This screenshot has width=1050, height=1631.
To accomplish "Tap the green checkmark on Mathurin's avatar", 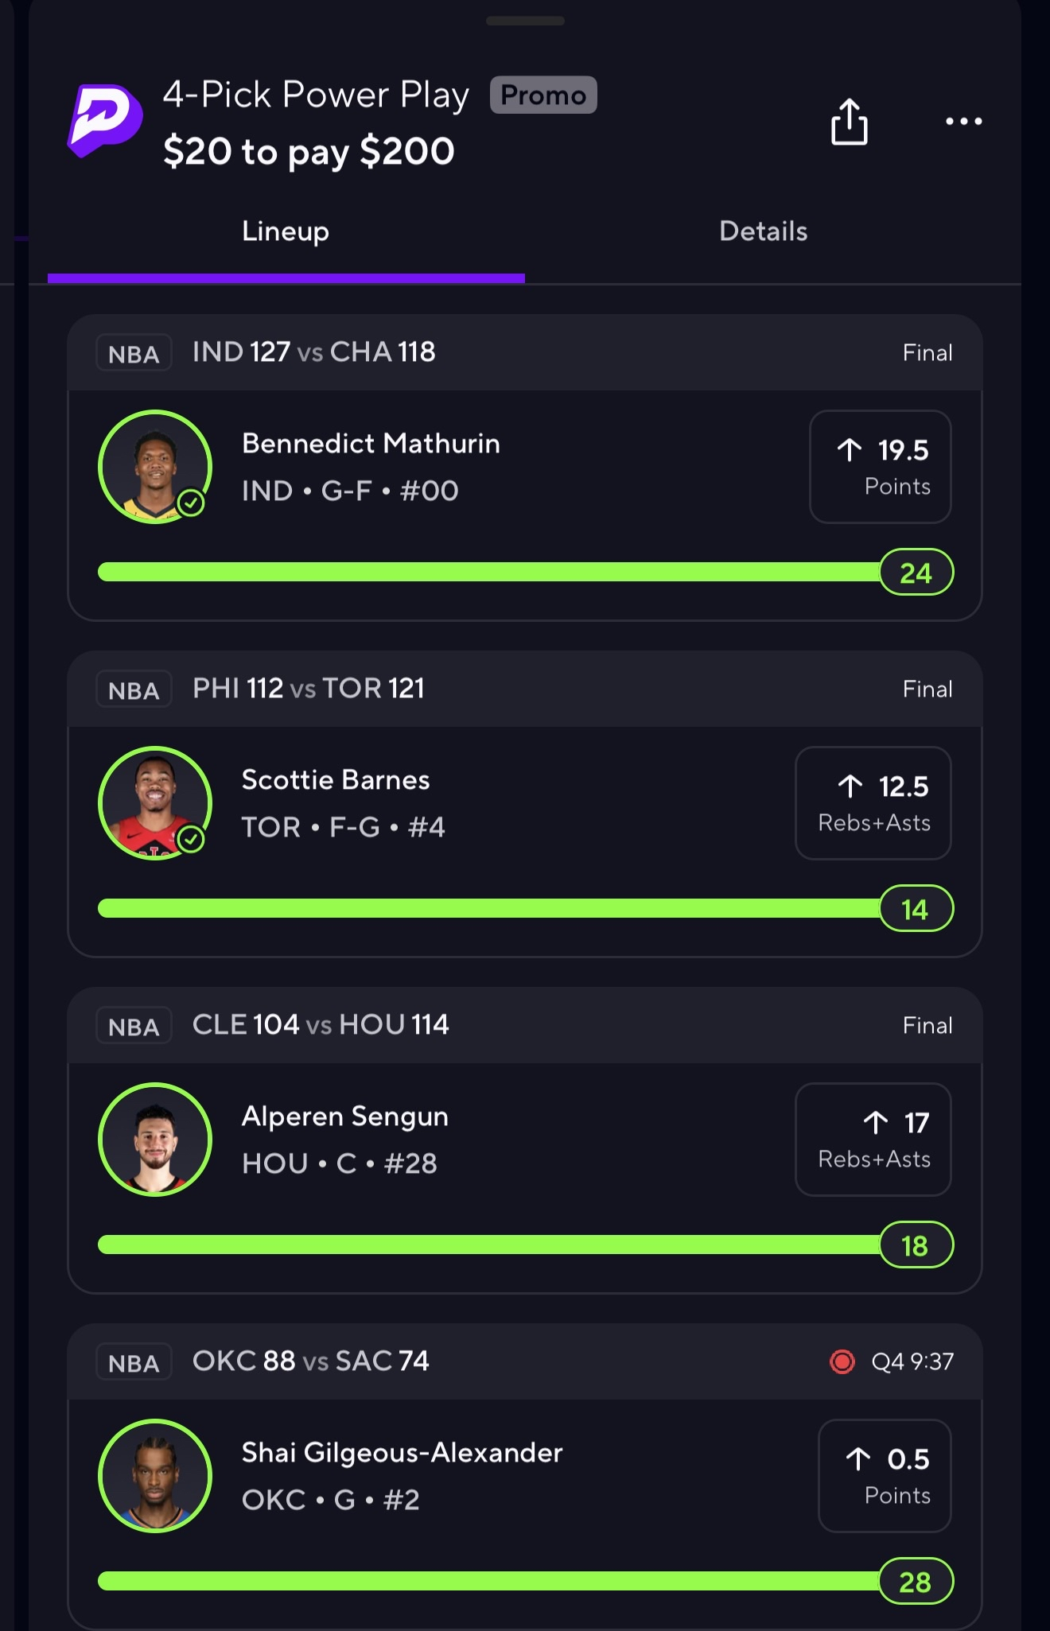I will [x=191, y=503].
